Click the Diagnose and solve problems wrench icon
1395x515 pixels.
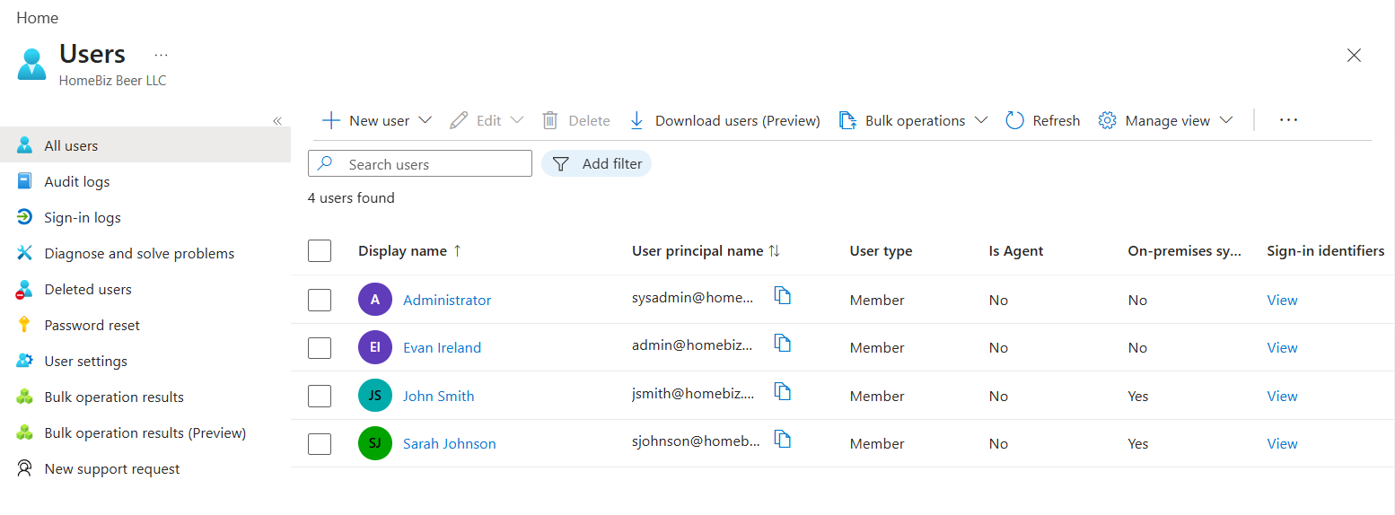(25, 253)
